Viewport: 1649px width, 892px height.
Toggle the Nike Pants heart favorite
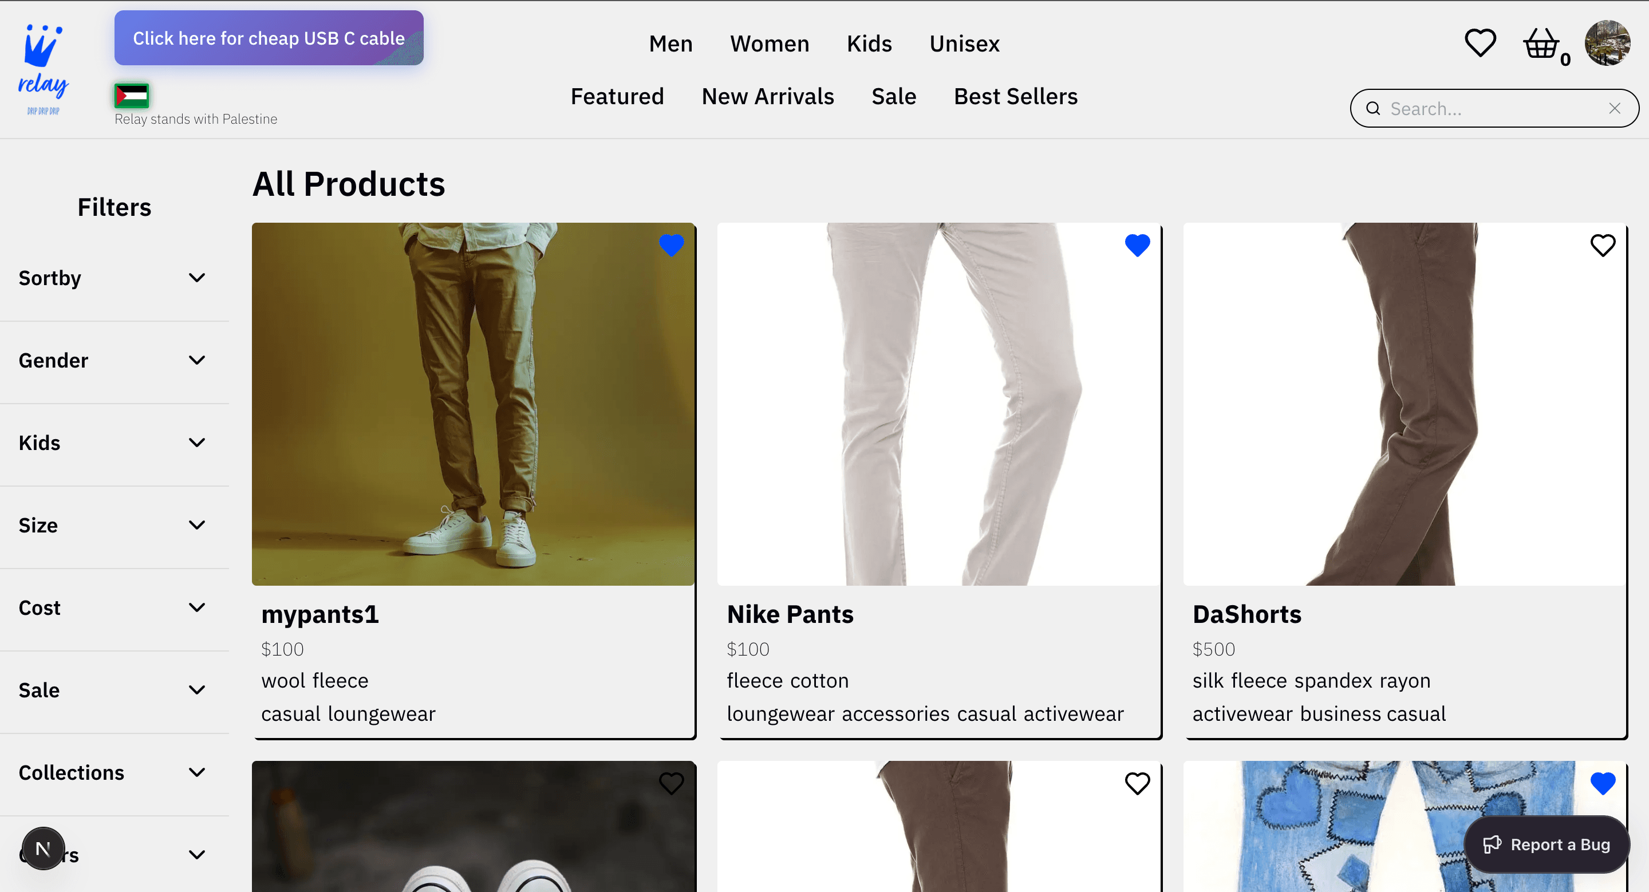pos(1137,245)
